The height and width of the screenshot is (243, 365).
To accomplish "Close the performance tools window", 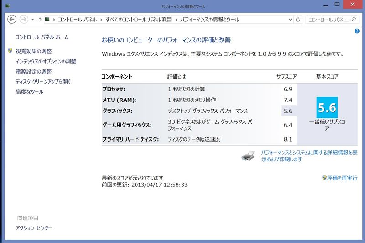I will pyautogui.click(x=352, y=5).
